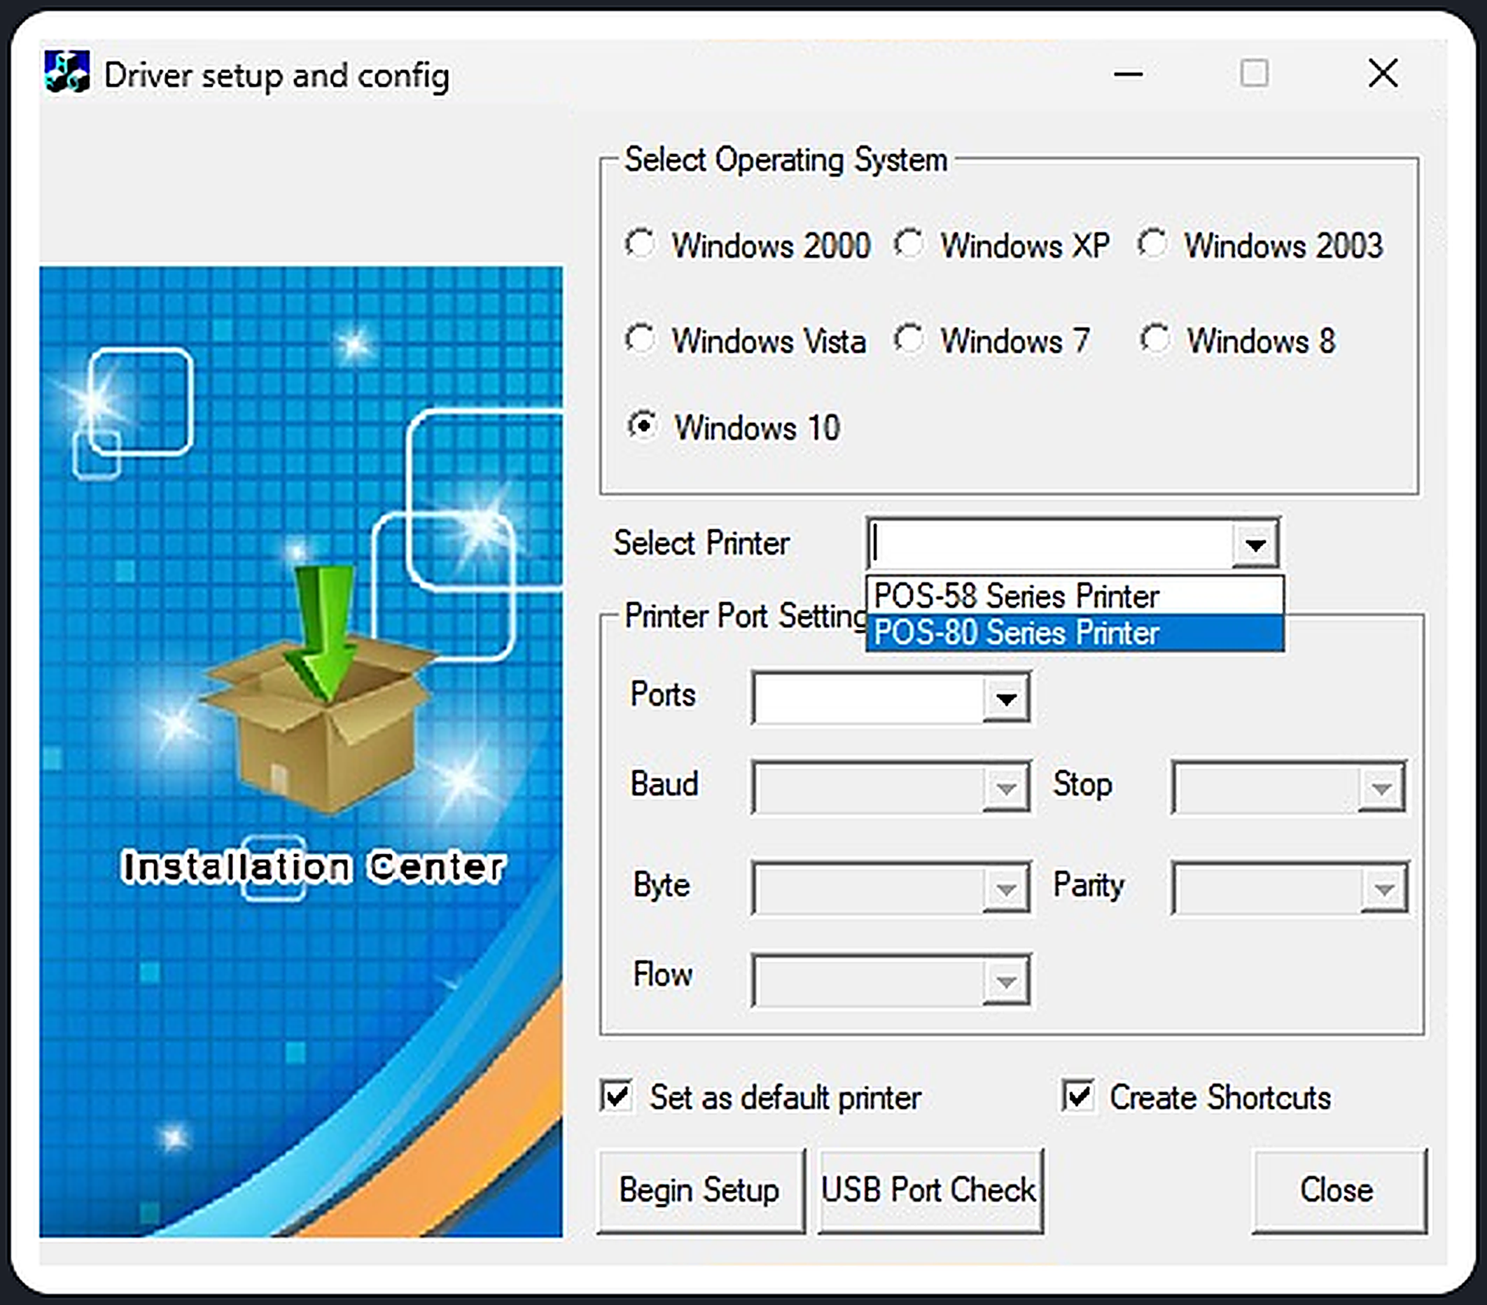Image resolution: width=1487 pixels, height=1305 pixels.
Task: Click the Begin Setup button
Action: click(x=701, y=1191)
